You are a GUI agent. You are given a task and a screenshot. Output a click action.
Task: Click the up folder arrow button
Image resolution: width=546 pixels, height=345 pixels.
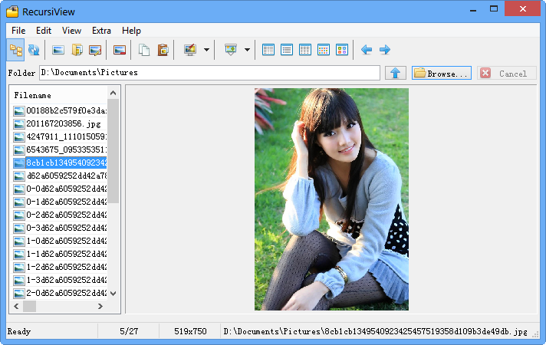[x=395, y=73]
